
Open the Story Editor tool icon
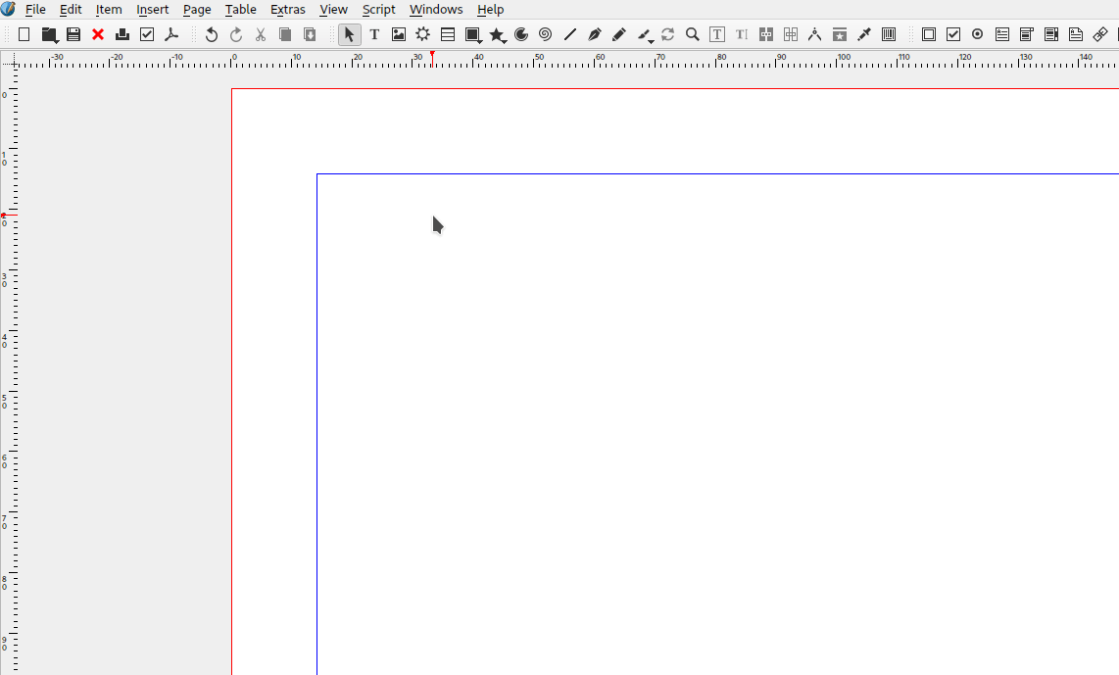point(716,33)
